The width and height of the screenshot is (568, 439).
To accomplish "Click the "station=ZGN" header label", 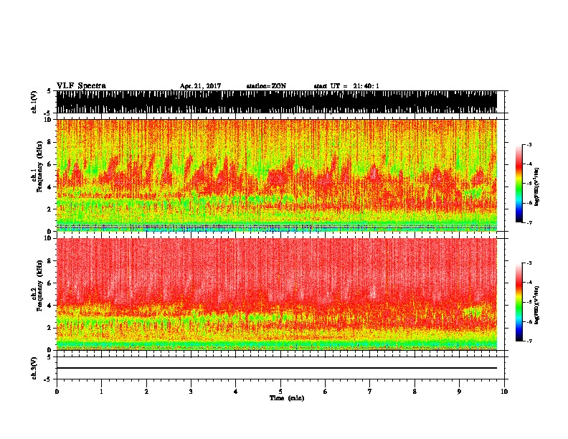I will click(266, 86).
